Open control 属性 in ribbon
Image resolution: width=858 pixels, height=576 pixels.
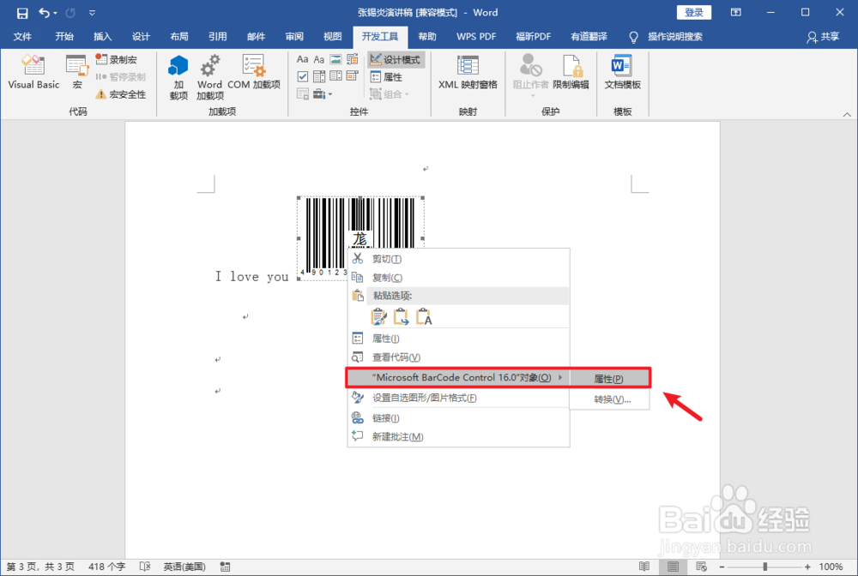click(386, 77)
